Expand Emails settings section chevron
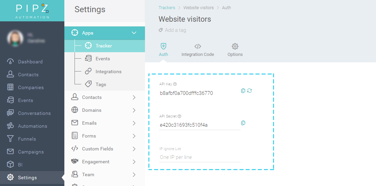This screenshot has height=186, width=376. [x=134, y=123]
